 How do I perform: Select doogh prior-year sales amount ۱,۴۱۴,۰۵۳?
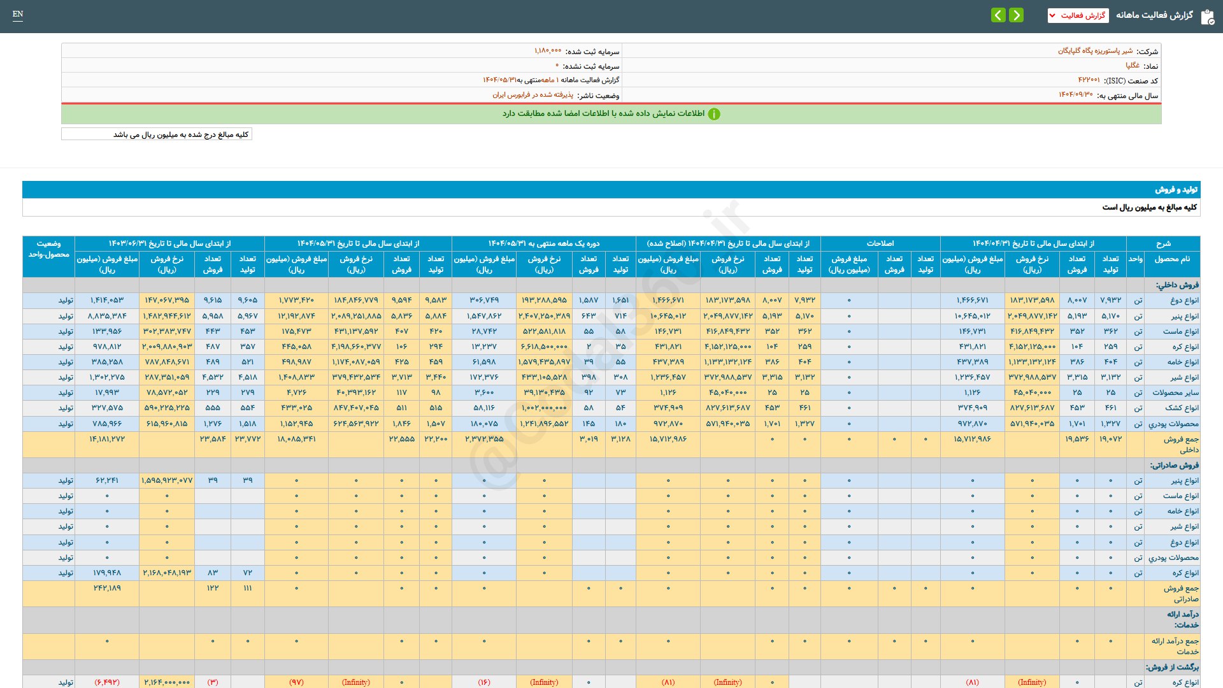107,300
